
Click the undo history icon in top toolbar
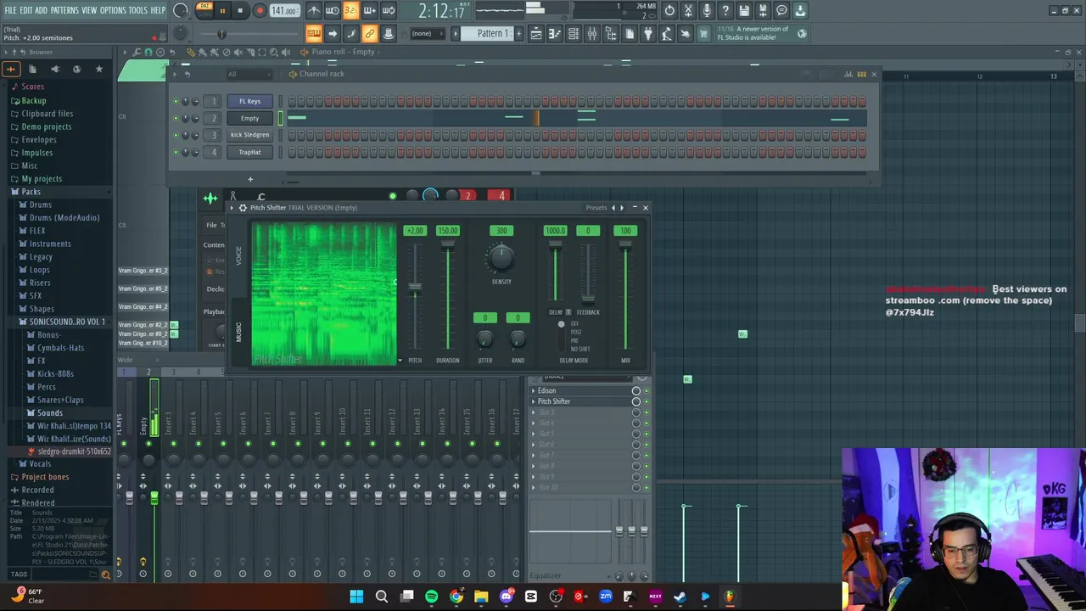pyautogui.click(x=669, y=11)
